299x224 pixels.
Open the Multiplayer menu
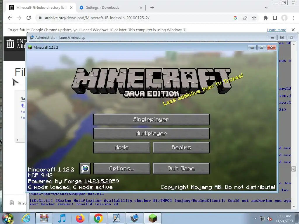point(152,134)
